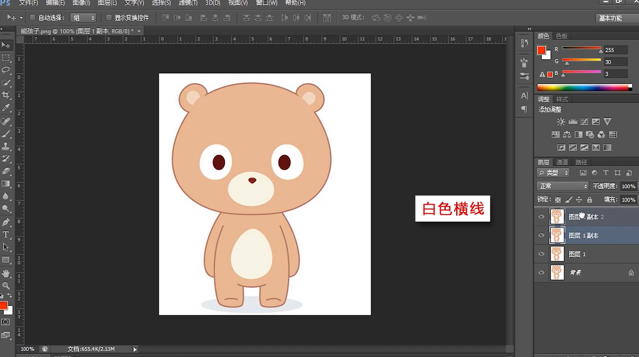This screenshot has width=639, height=357.
Task: Hide the 图层 1 副本 layer
Action: click(541, 236)
